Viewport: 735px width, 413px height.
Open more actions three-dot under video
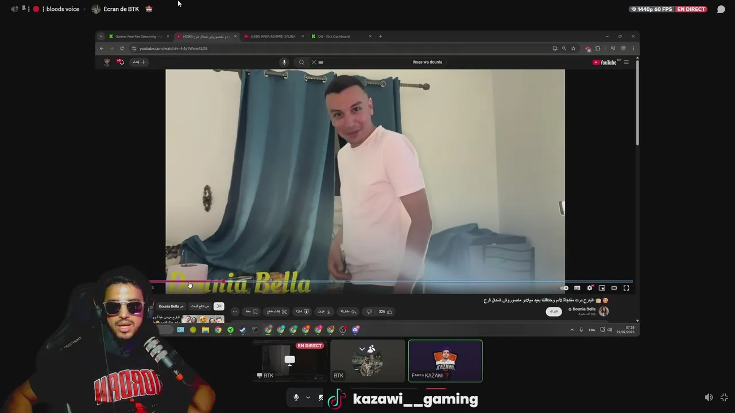pyautogui.click(x=235, y=311)
